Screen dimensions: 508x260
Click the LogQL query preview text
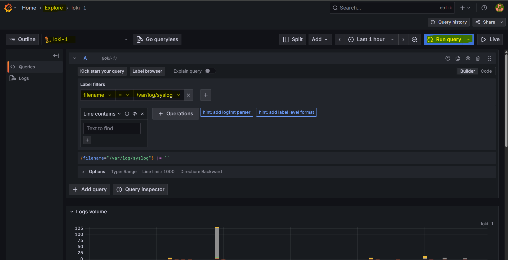[x=125, y=158]
